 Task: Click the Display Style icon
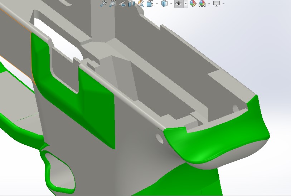164,4
